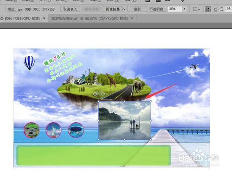Close the 80% RGB/GPU preview document tab

[44, 19]
